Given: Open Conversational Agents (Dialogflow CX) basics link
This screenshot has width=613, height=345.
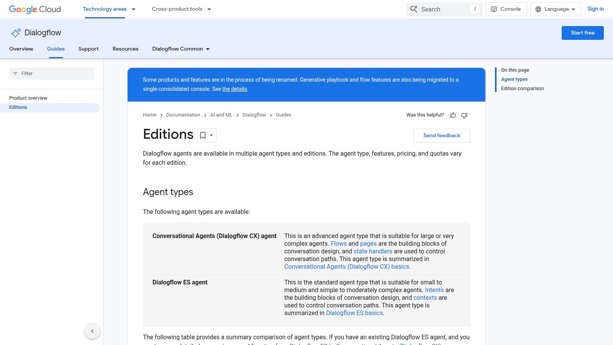Looking at the screenshot, I should click(x=347, y=267).
